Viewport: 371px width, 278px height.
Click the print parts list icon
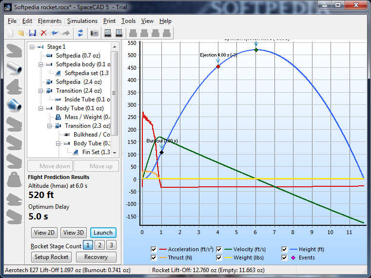click(x=119, y=33)
